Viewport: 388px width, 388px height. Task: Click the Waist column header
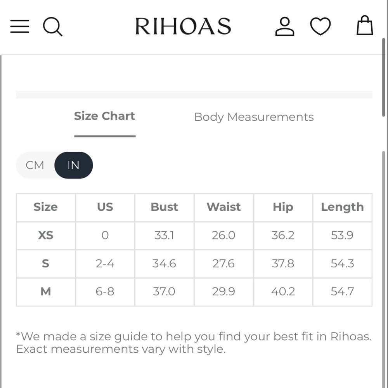pos(224,207)
